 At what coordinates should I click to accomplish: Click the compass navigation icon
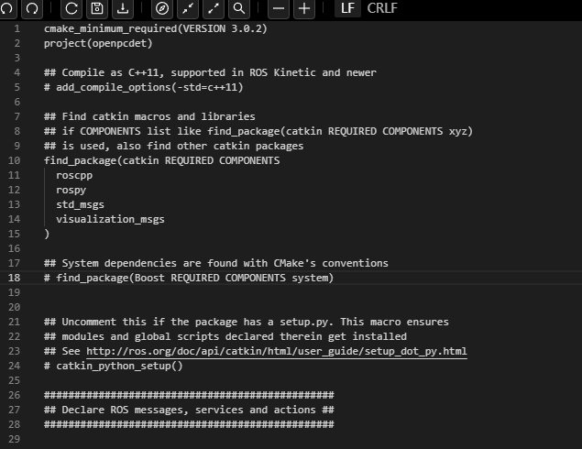click(x=162, y=8)
